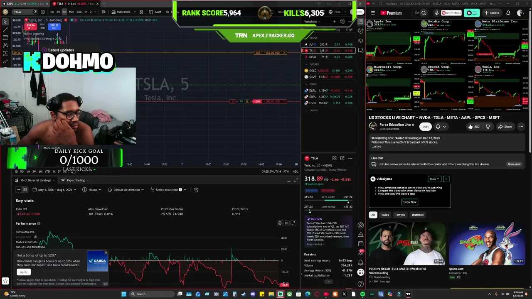Open the Script execution dropdown
Image resolution: width=532 pixels, height=299 pixels.
(x=168, y=190)
